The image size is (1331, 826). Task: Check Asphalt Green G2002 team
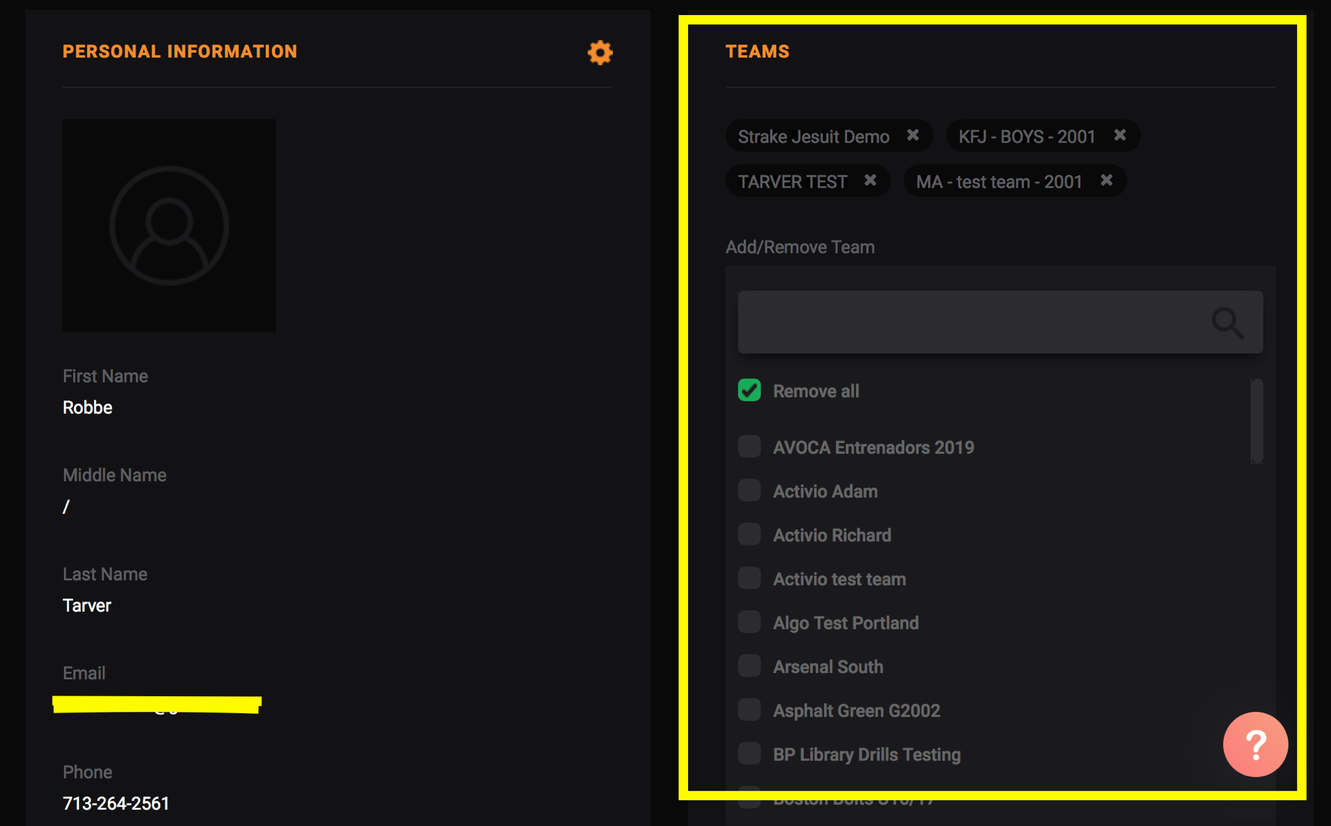(749, 710)
